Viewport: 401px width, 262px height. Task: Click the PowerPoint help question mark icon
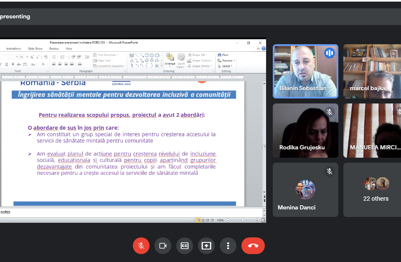pos(264,48)
